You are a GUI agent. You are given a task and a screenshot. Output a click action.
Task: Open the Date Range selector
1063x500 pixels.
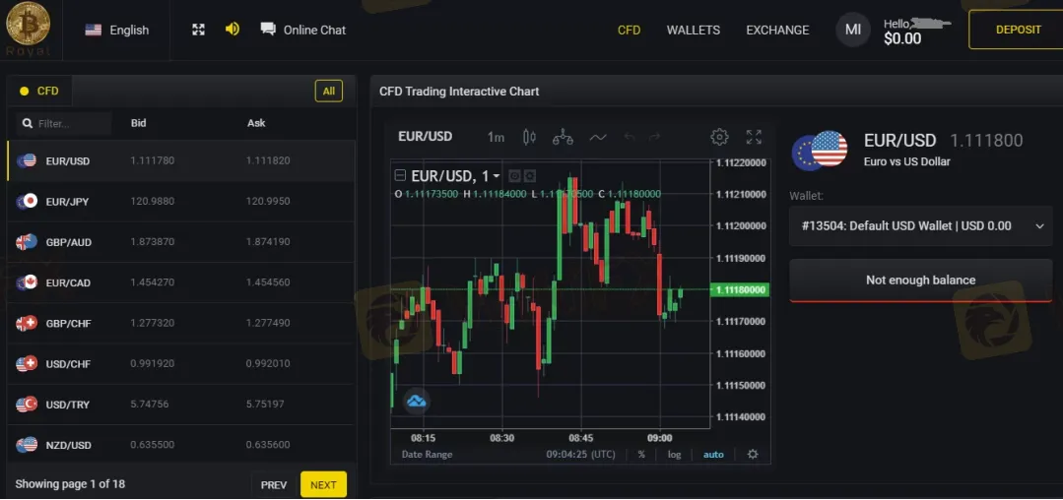coord(428,455)
